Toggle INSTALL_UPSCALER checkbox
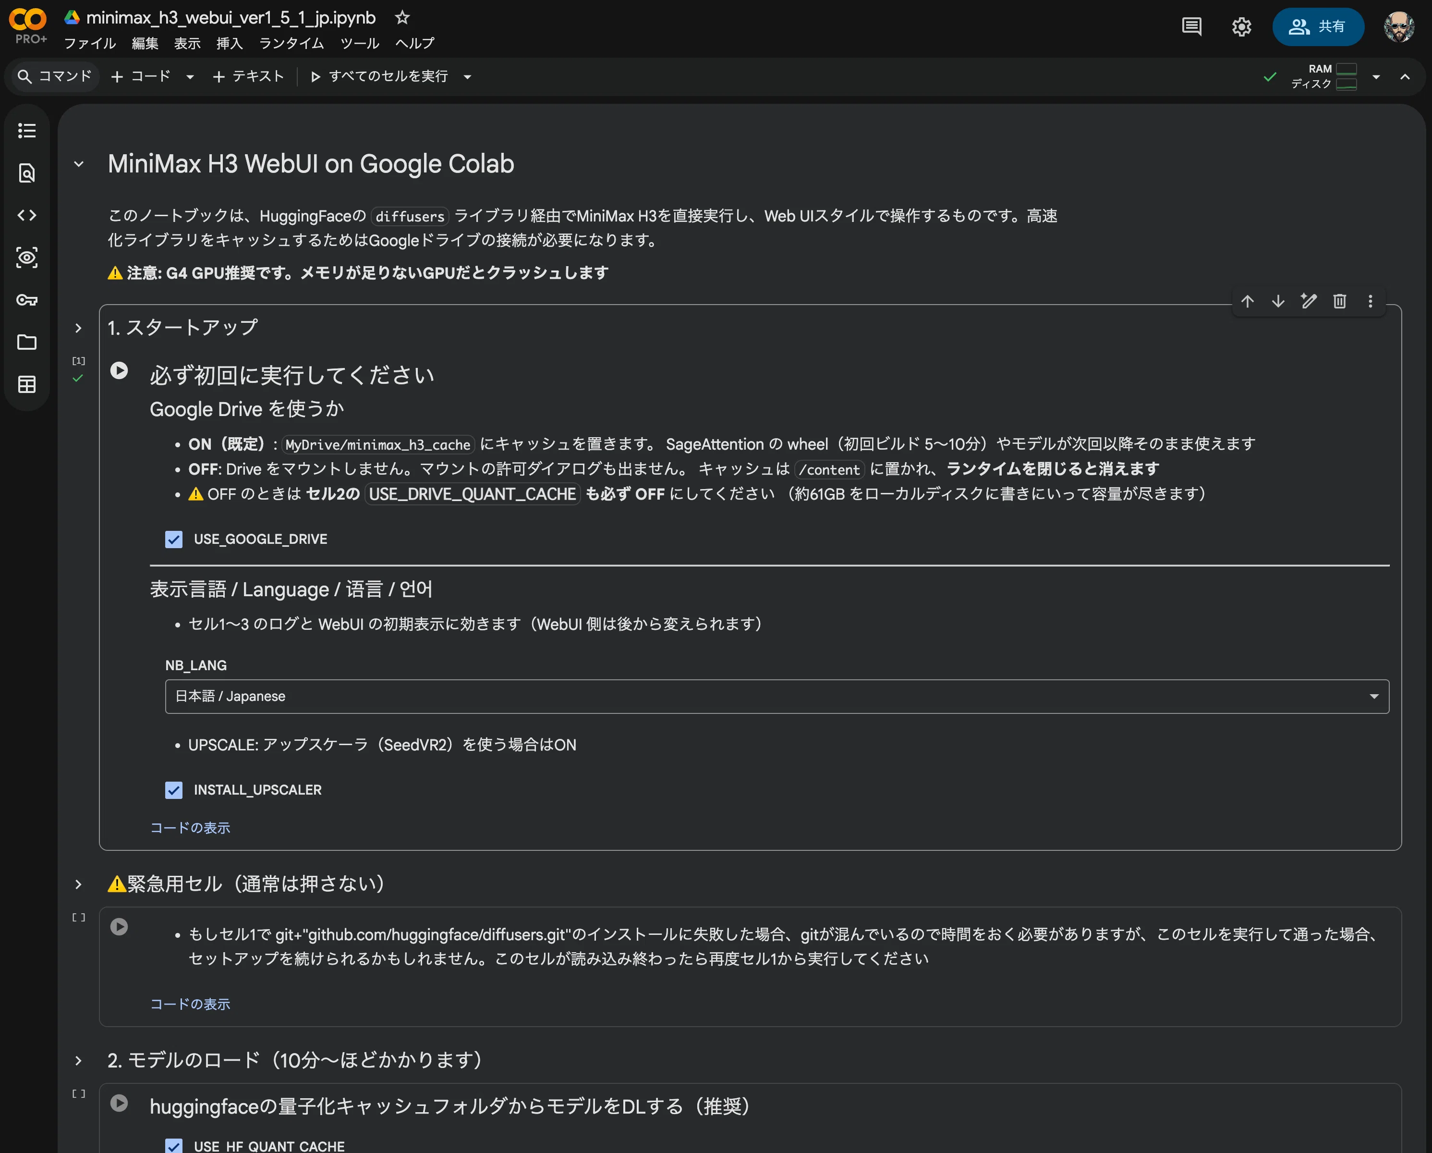Image resolution: width=1432 pixels, height=1153 pixels. 173,789
